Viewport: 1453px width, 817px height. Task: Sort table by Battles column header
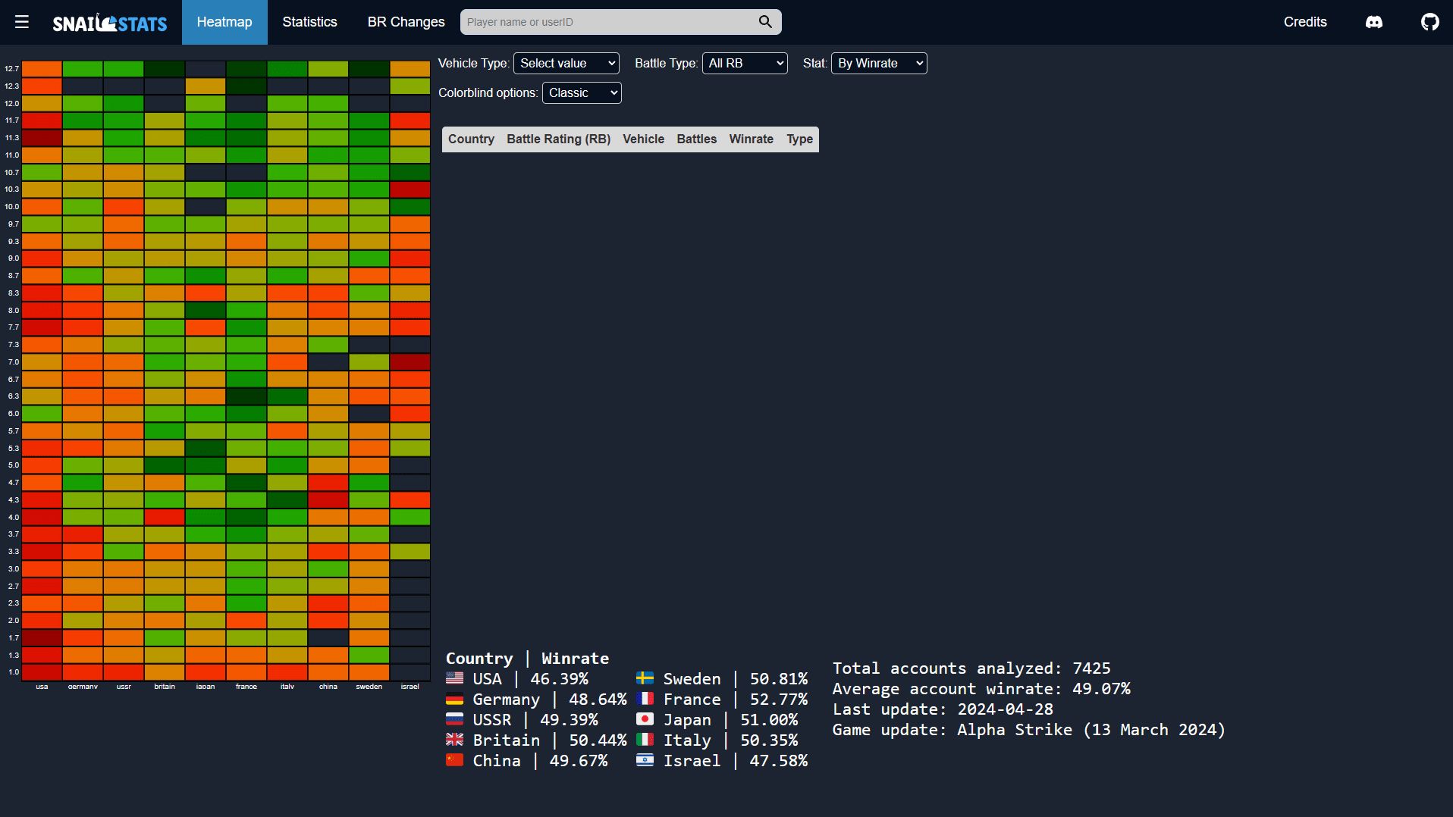tap(696, 139)
